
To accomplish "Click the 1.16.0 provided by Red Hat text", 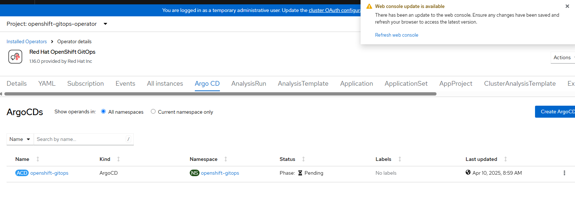I will 61,61.
